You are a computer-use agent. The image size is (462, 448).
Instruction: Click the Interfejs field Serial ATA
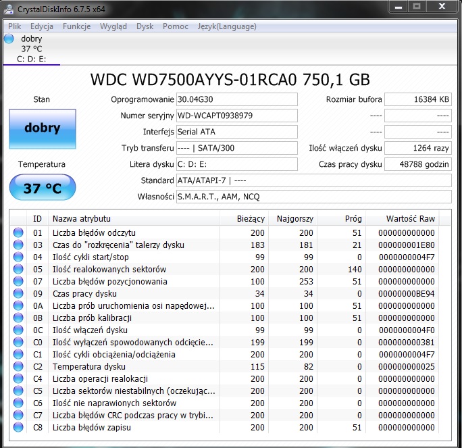pyautogui.click(x=237, y=132)
